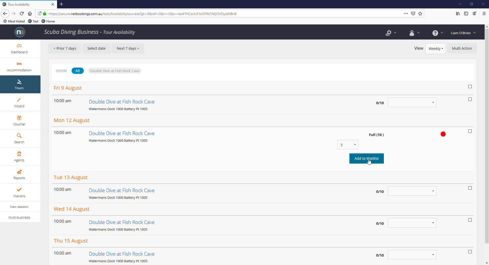
Task: Click Next 7 days button
Action: 128,48
